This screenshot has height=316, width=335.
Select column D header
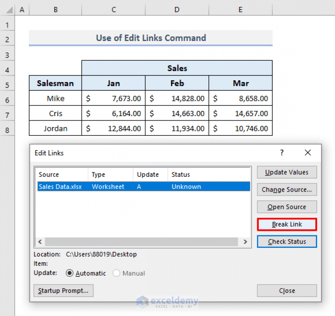[177, 10]
